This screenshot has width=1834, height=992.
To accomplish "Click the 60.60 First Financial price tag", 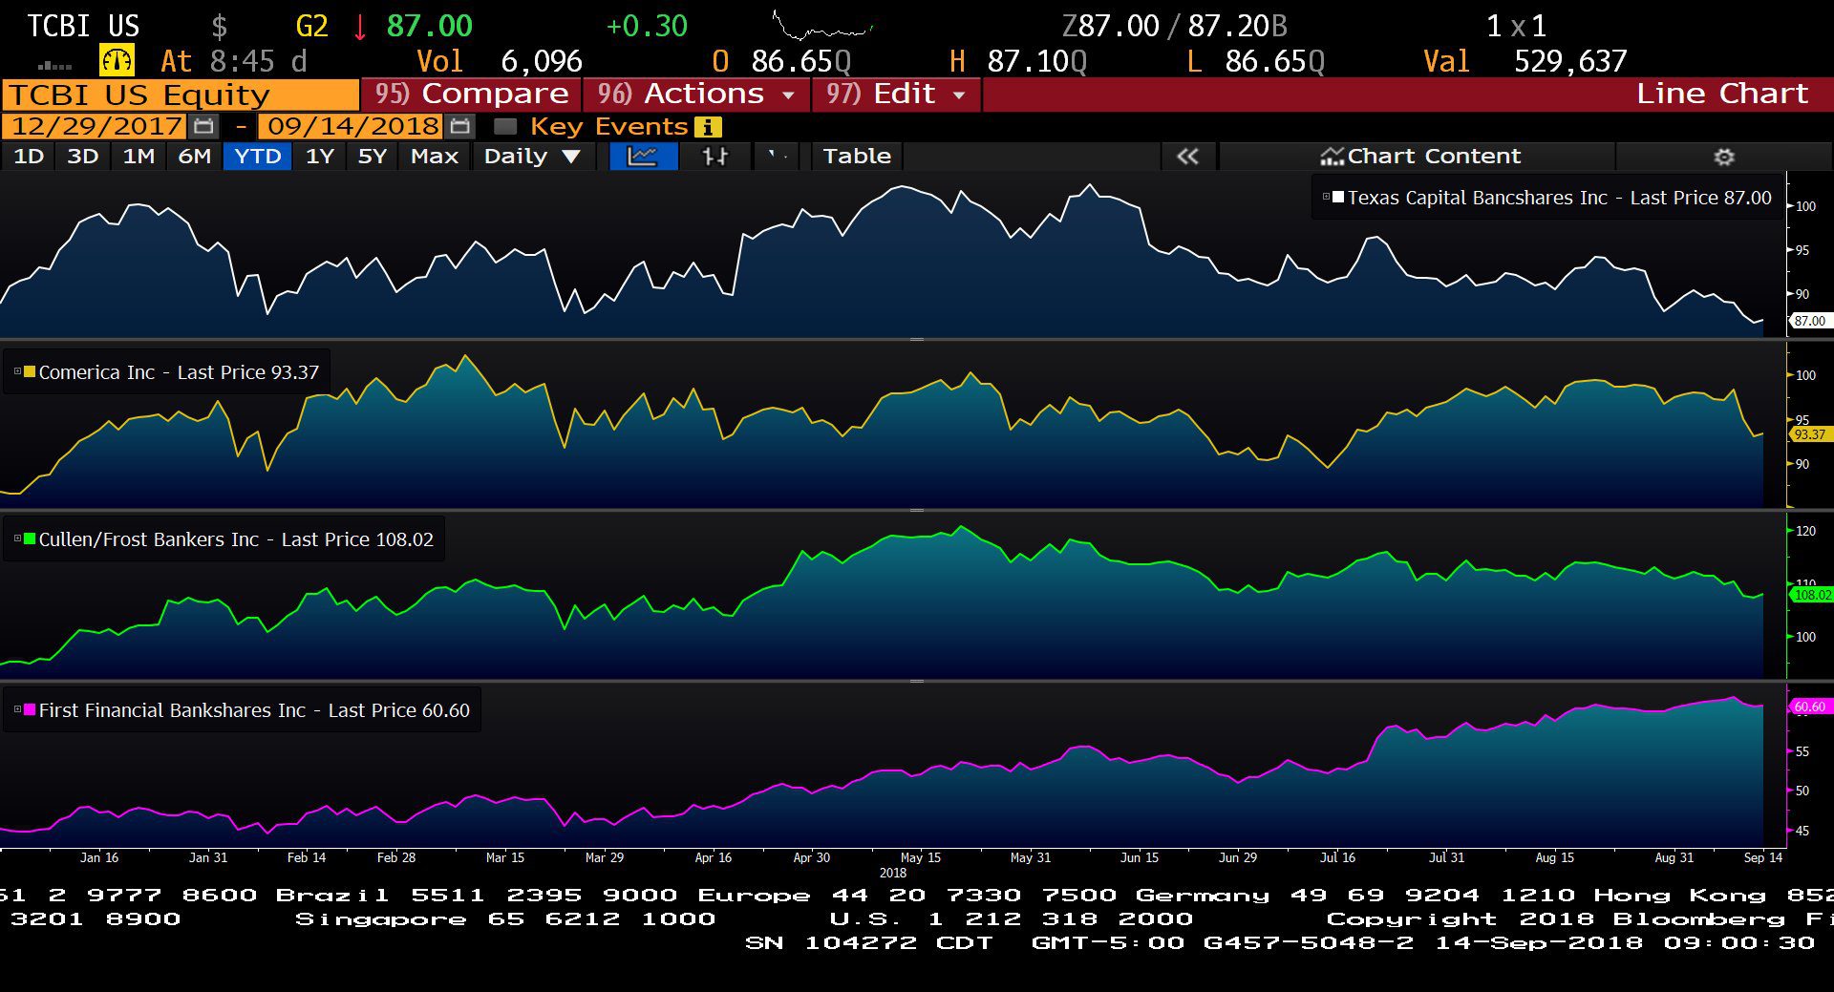I will tap(1810, 707).
